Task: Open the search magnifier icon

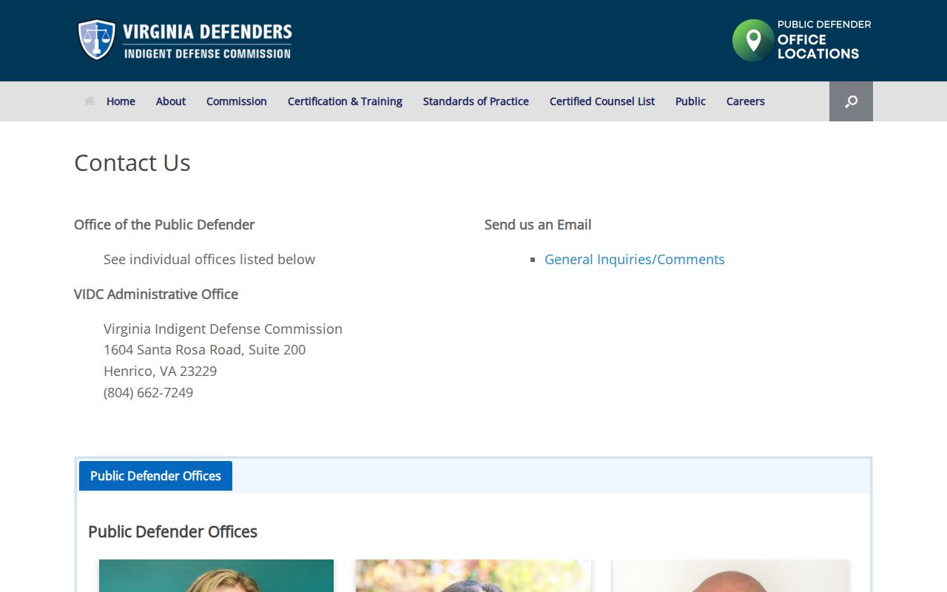Action: [x=851, y=101]
